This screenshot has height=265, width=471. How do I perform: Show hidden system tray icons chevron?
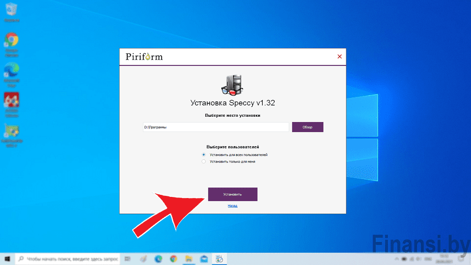click(397, 259)
